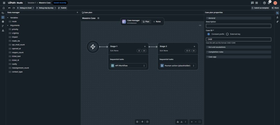
Task: Open canvas more options menu
Action: [186, 122]
